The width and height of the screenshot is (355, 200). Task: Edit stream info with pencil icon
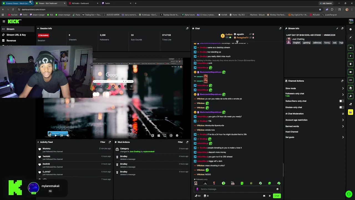(337, 28)
